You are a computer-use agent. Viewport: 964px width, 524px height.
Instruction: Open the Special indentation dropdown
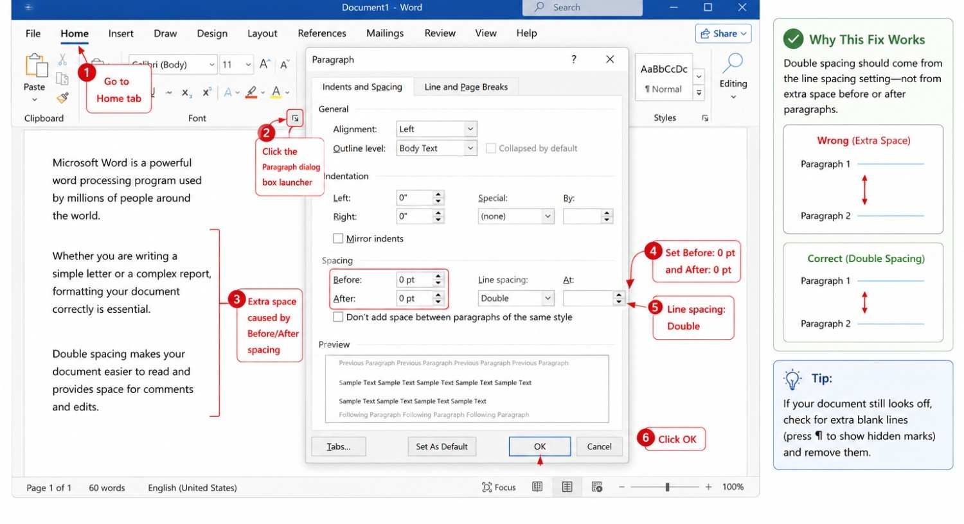(548, 216)
